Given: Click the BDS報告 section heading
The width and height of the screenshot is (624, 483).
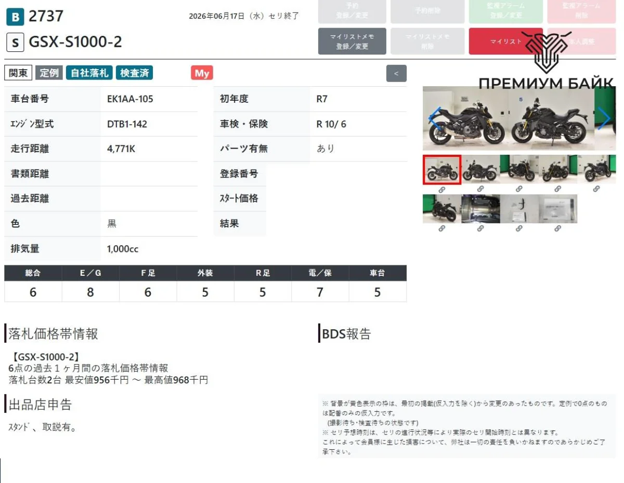Looking at the screenshot, I should 347,334.
